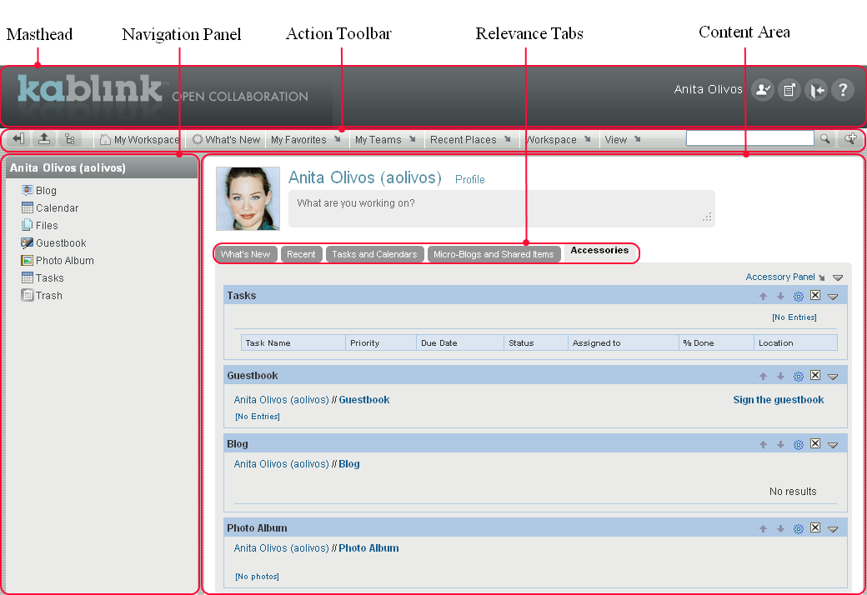Move the Blog accessory down
The height and width of the screenshot is (595, 867).
tap(780, 445)
